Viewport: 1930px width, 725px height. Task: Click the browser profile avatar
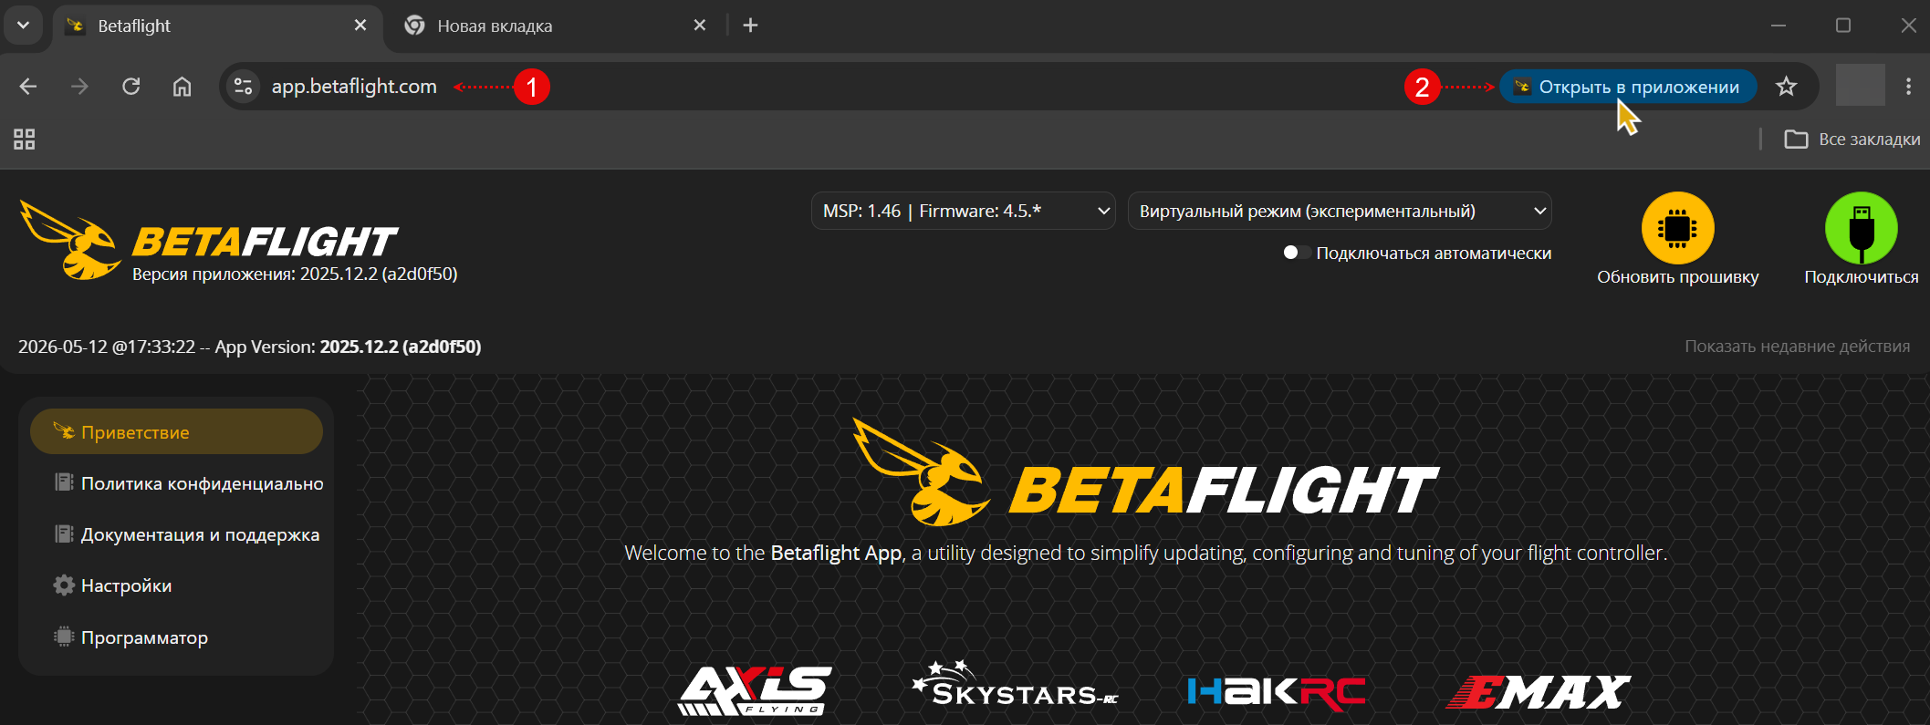(1860, 85)
